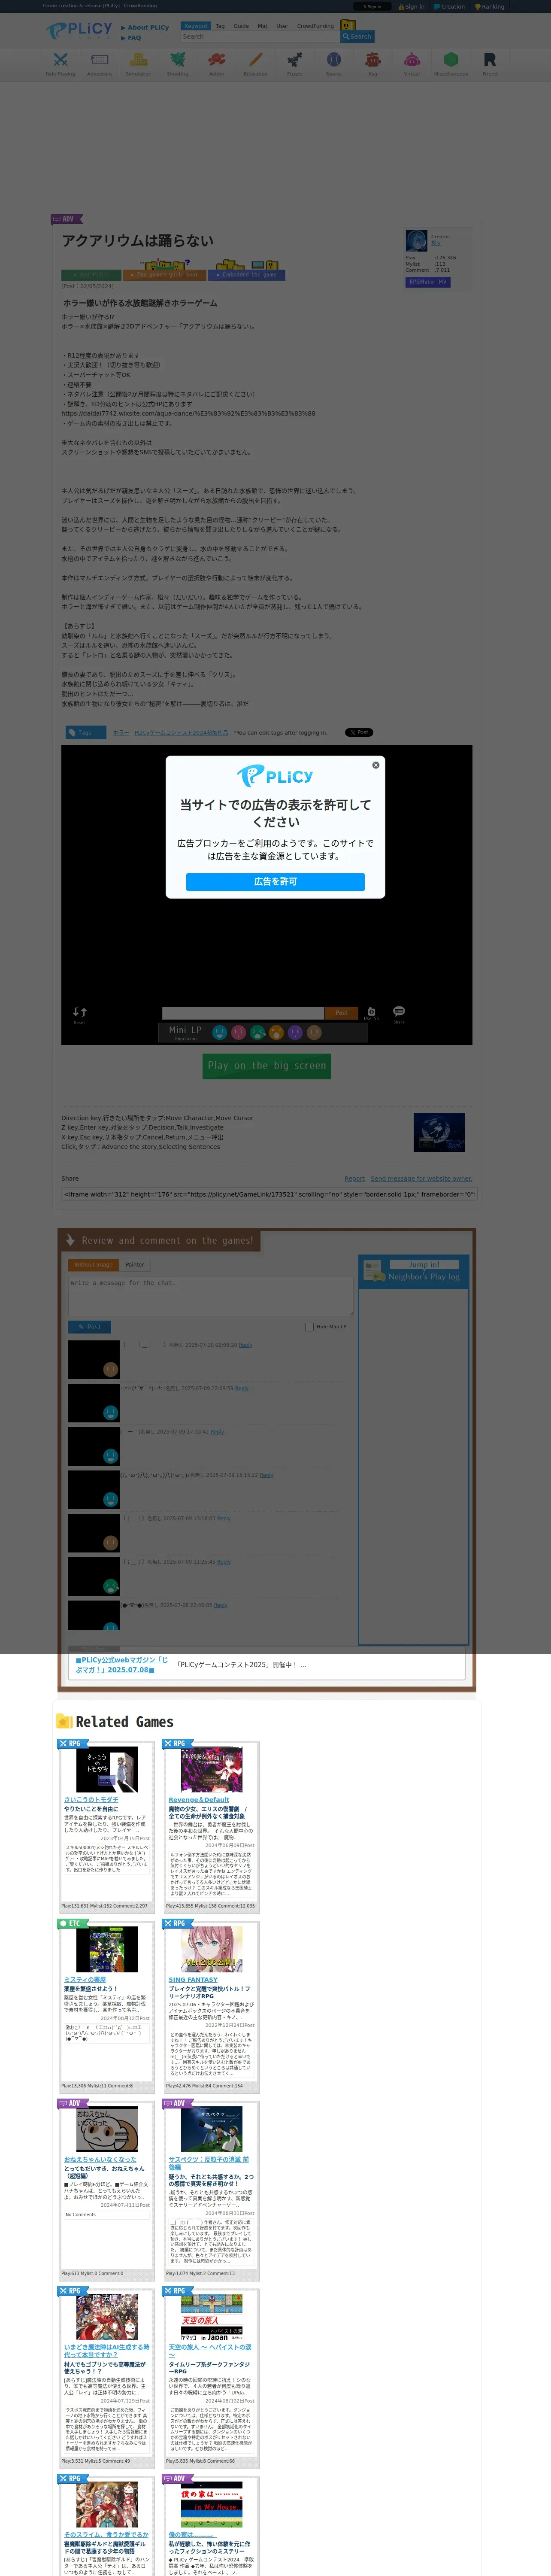Viewport: 551px width, 2576px height.
Task: Open the Ranking link in top bar
Action: (x=490, y=6)
